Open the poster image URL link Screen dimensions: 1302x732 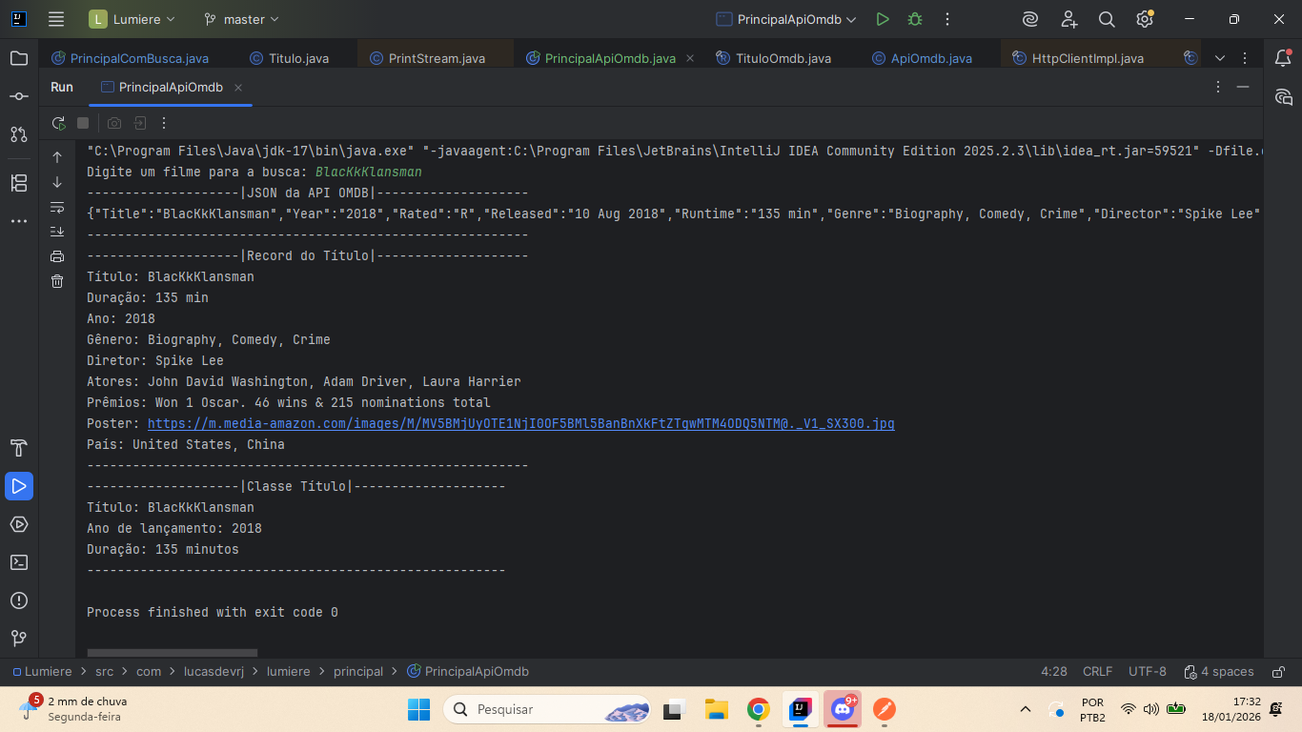[x=520, y=423]
